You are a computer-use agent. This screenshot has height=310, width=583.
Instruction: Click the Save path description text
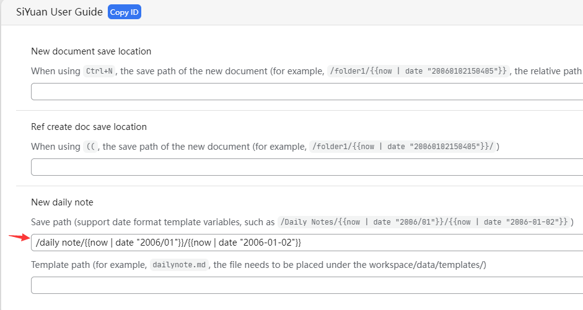pyautogui.click(x=152, y=222)
